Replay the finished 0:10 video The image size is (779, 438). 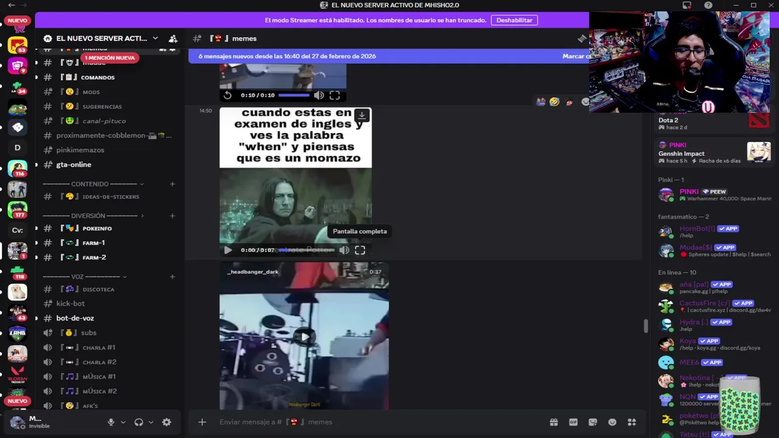[x=228, y=95]
